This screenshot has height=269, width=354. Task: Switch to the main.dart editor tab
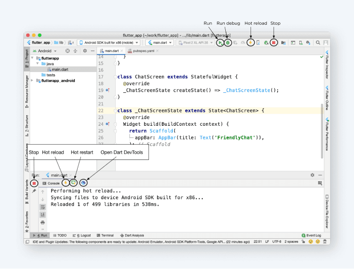111,51
